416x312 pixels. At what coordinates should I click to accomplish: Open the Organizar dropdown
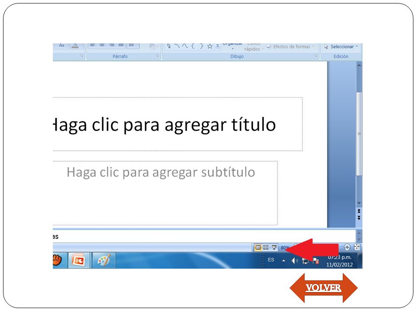[232, 46]
